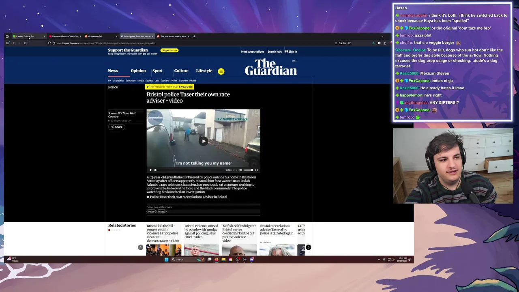The height and width of the screenshot is (292, 519).
Task: Open Education subnav link
Action: [131, 81]
